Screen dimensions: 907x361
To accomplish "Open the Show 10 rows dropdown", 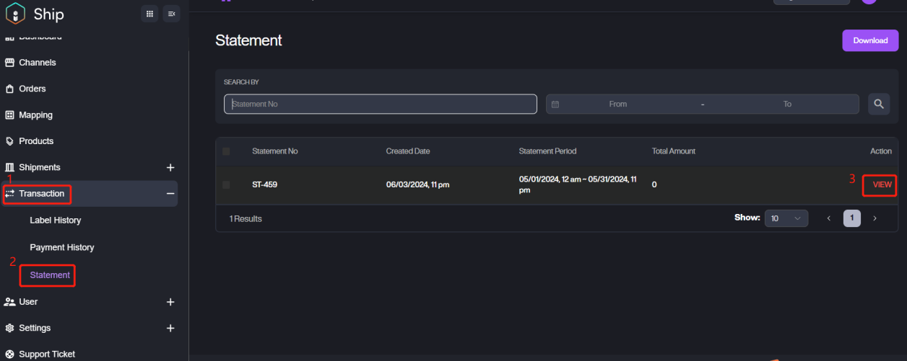I will tap(786, 218).
